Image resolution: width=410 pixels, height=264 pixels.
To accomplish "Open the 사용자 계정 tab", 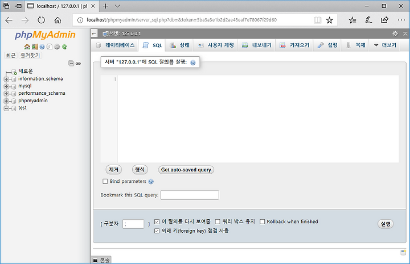I will coord(216,45).
